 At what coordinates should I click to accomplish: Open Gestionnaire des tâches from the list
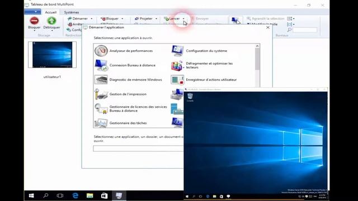click(121, 123)
